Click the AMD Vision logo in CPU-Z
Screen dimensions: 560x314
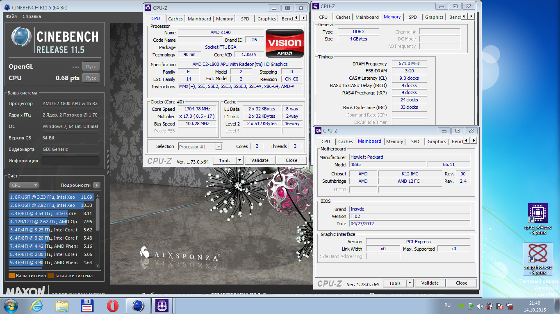click(285, 43)
